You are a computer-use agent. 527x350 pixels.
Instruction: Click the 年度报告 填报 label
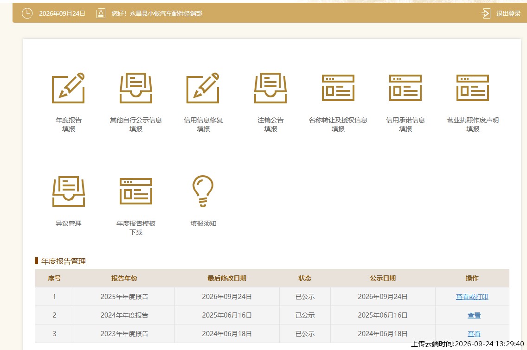pyautogui.click(x=69, y=124)
